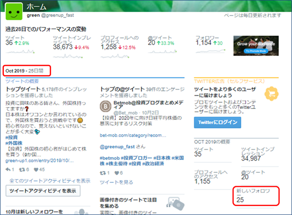Open 全てのツイートアクティビティを表示 link
This screenshot has width=292, height=215.
point(50,181)
